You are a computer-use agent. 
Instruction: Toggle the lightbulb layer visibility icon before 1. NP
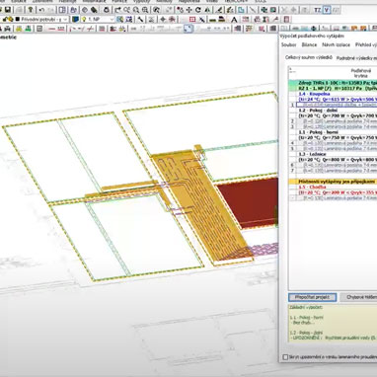point(84,20)
